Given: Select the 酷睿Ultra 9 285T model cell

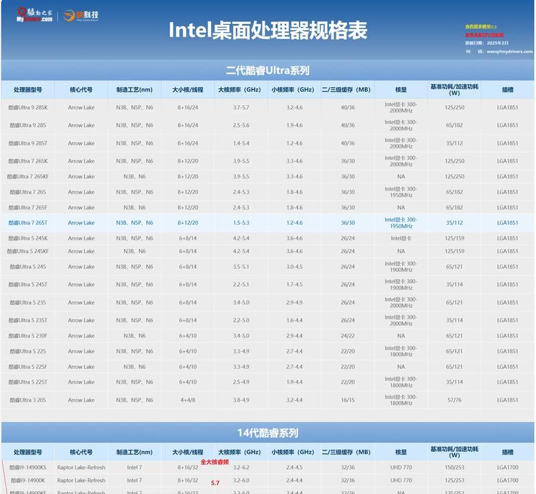Looking at the screenshot, I should click(27, 143).
